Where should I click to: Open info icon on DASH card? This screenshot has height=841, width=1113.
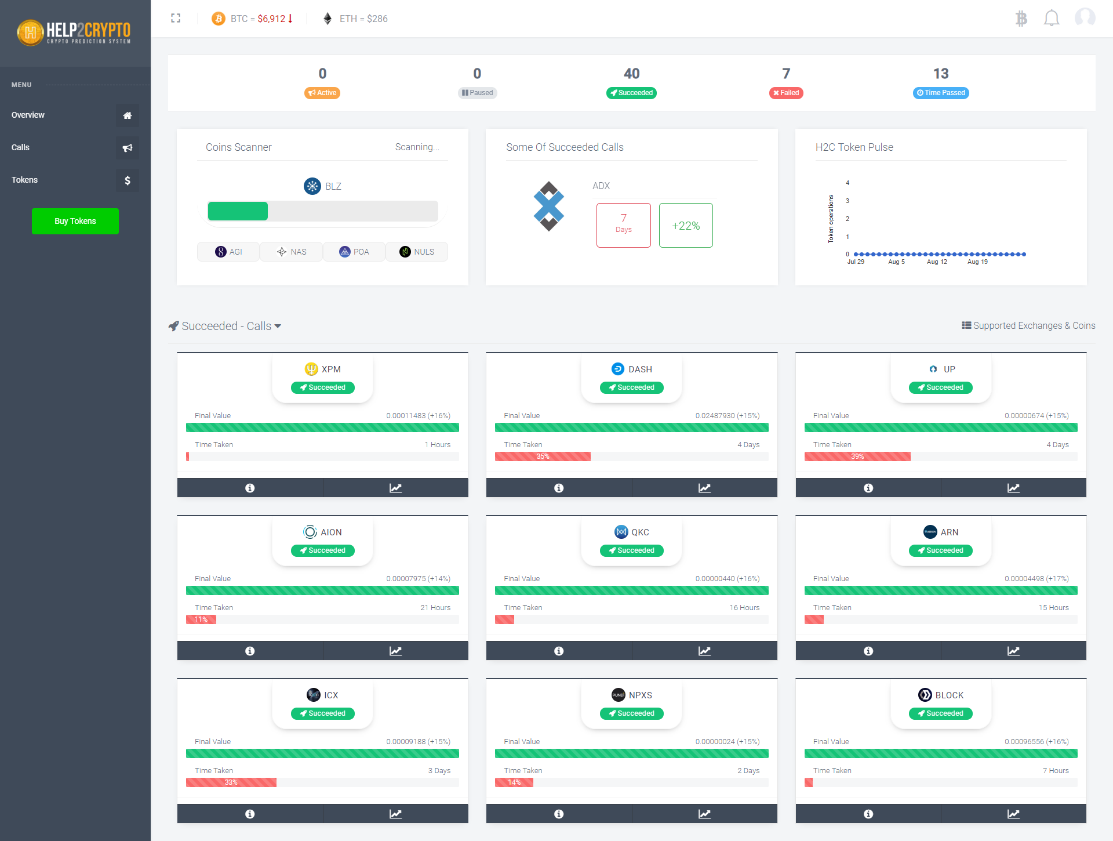point(559,488)
